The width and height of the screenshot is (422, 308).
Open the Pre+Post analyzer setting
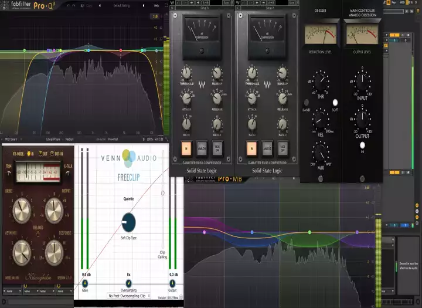[x=113, y=139]
